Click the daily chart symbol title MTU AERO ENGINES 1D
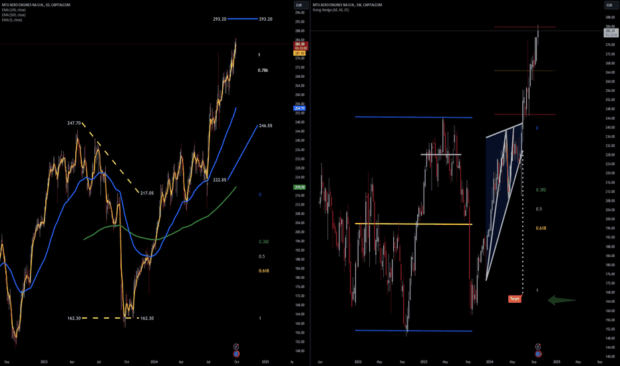620x366 pixels. [x=36, y=5]
